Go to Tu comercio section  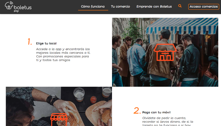[120, 6]
